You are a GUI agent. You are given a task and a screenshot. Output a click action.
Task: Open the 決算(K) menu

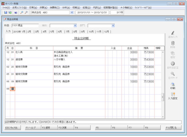[x=43, y=8]
